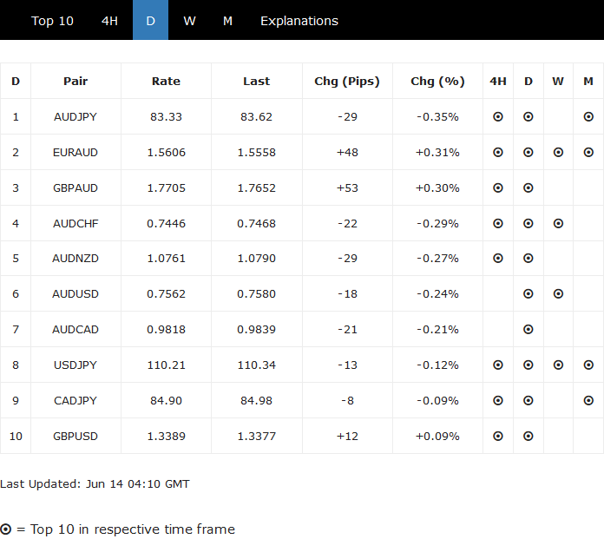Click the D indicator icon for AUDCAD
This screenshot has height=539, width=604.
(x=528, y=330)
